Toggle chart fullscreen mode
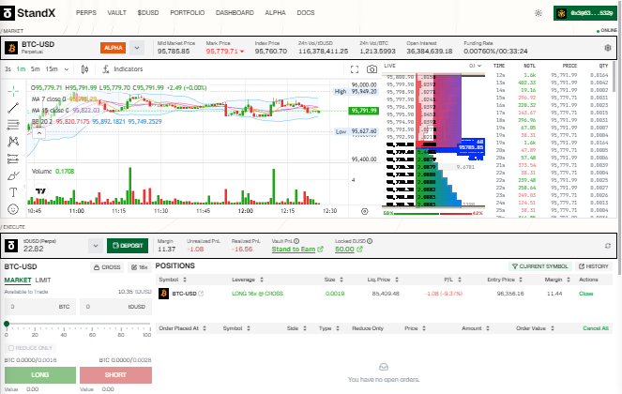 point(355,69)
